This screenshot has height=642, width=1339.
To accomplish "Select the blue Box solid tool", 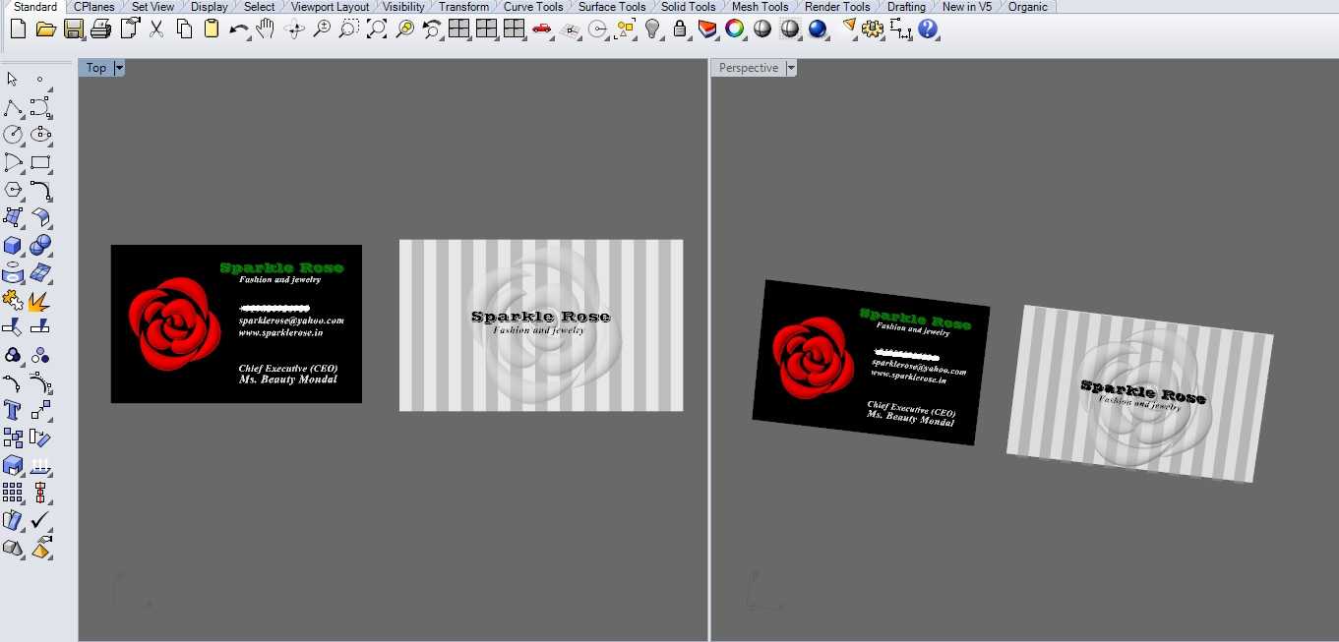I will [x=13, y=245].
